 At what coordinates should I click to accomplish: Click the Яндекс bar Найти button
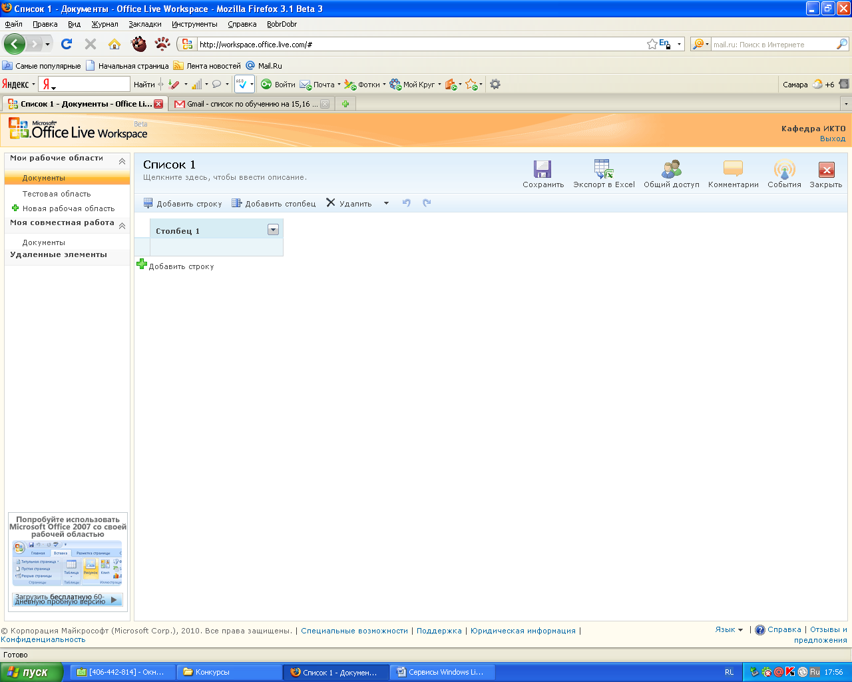[144, 85]
